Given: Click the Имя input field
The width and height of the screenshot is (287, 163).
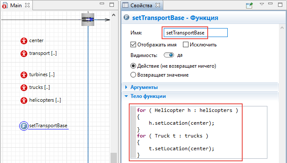Looking at the screenshot, I should click(195, 33).
